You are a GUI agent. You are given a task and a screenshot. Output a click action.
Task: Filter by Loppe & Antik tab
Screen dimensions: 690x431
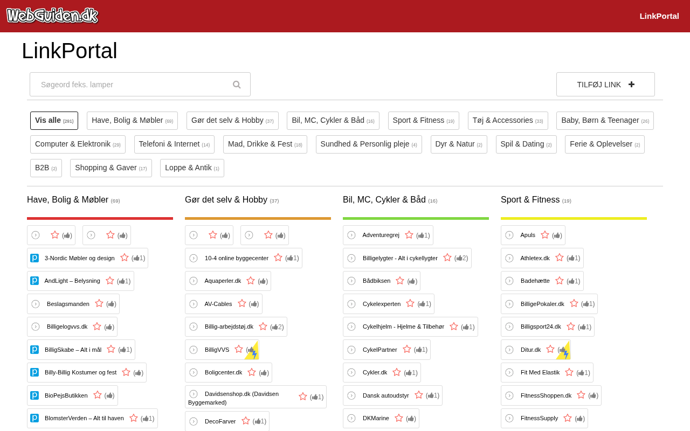[192, 168]
